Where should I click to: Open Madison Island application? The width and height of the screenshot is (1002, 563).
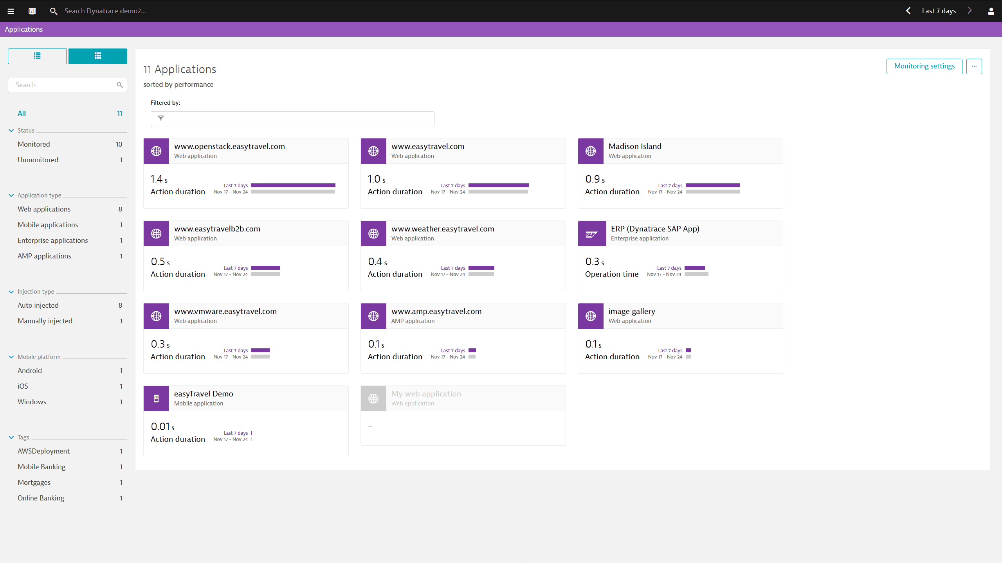635,146
